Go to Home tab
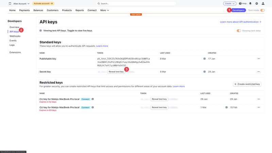 pos(12,10)
